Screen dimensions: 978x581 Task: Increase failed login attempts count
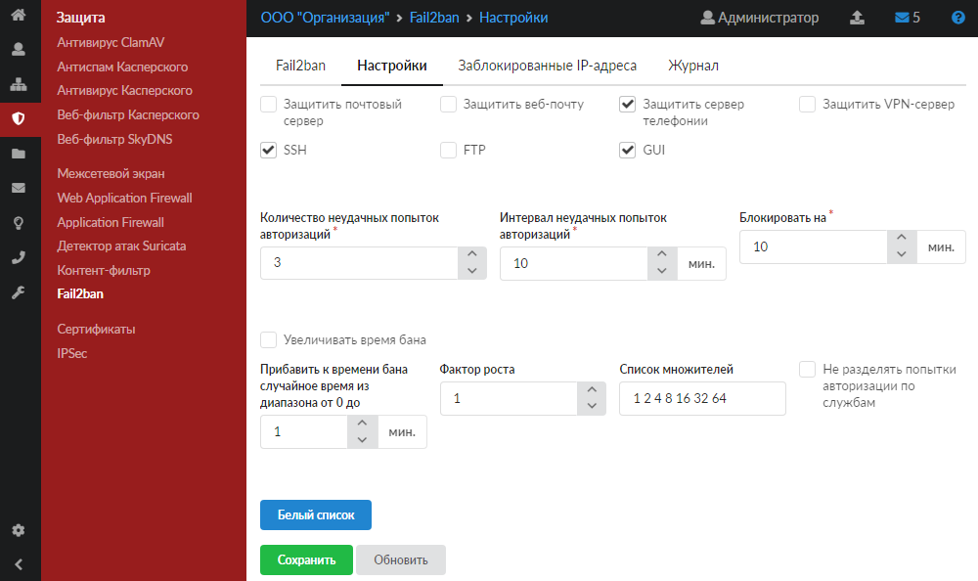click(471, 254)
